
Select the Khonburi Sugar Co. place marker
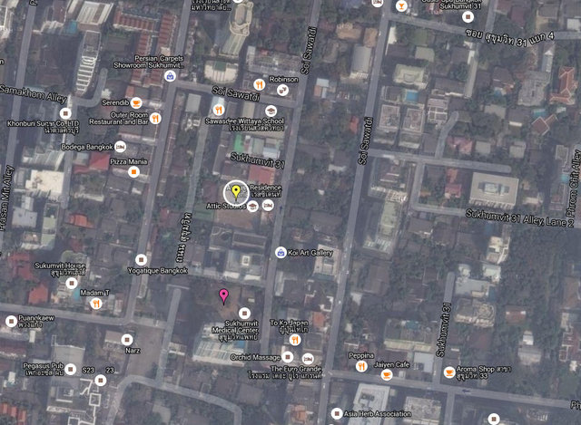(65, 112)
